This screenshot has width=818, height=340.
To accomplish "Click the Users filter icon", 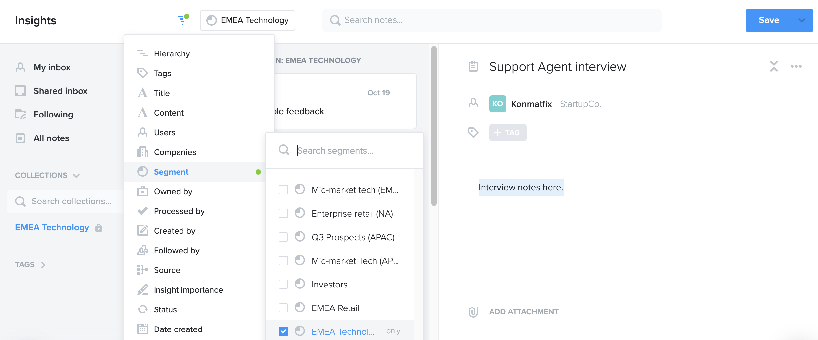I will [143, 132].
